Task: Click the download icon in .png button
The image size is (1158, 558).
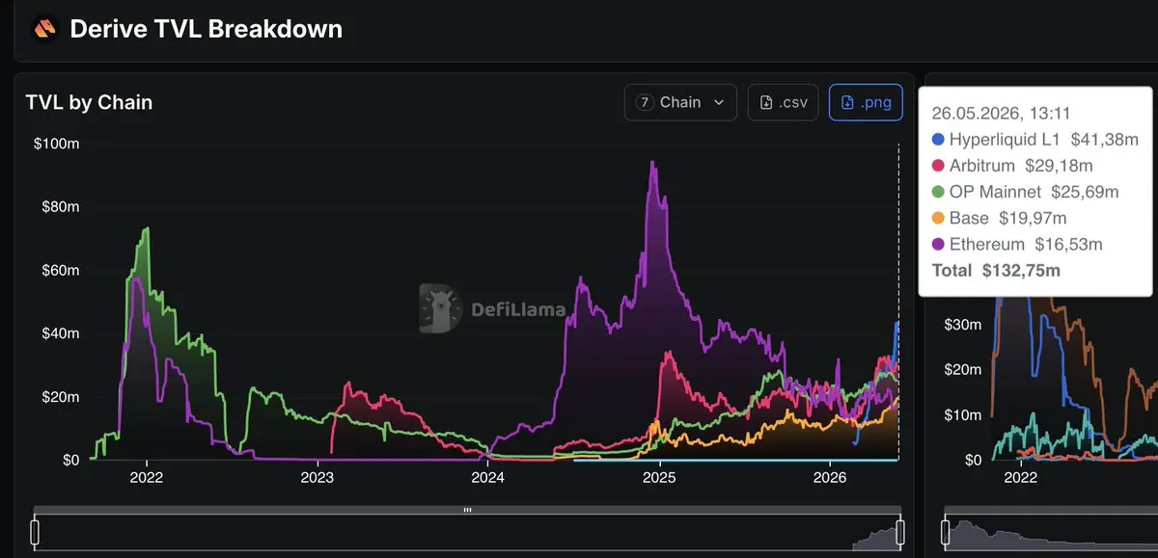Action: (x=847, y=102)
